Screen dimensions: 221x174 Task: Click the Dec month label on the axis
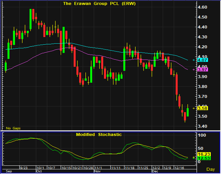(x=155, y=171)
